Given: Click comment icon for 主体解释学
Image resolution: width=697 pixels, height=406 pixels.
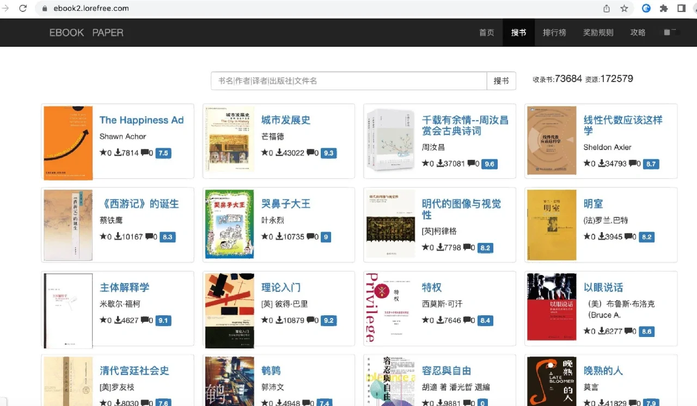Looking at the screenshot, I should [x=145, y=320].
